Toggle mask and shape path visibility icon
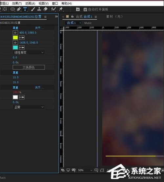 pyautogui.click(x=73, y=170)
